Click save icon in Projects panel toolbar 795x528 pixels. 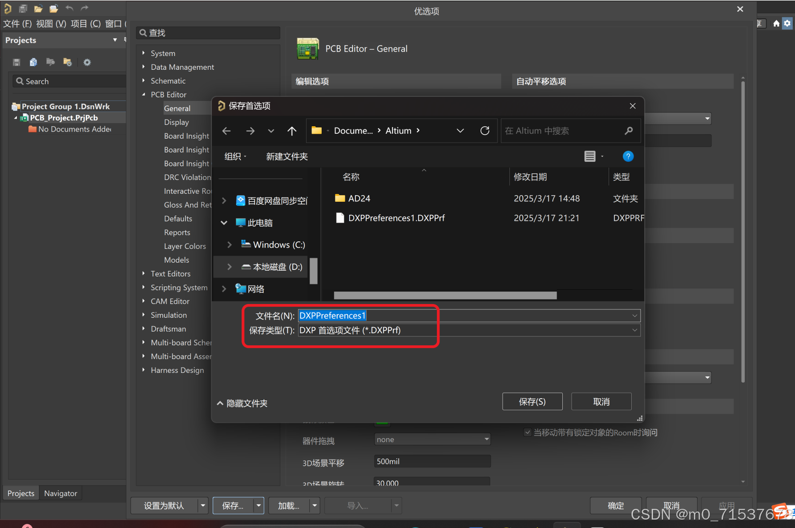(16, 62)
